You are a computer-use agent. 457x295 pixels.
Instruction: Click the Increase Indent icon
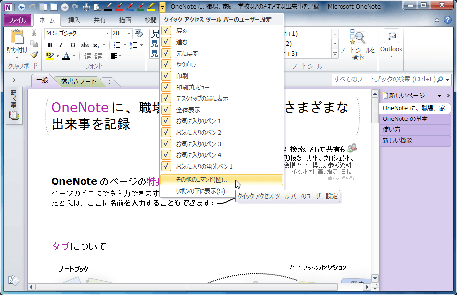coord(98,56)
